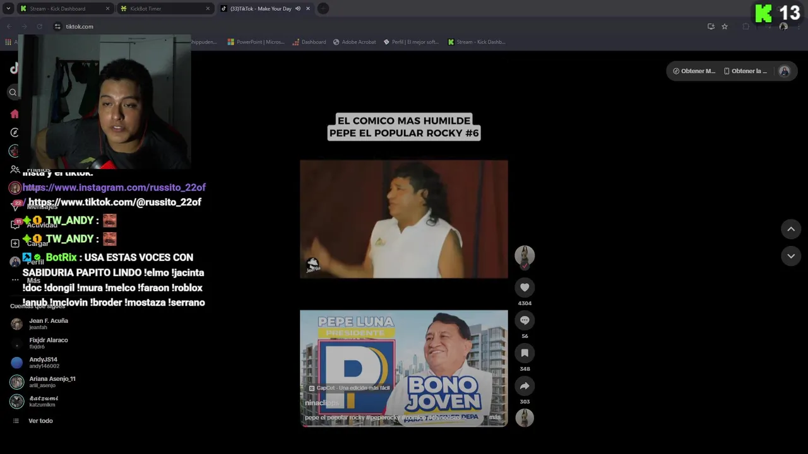This screenshot has width=808, height=454.
Task: Mute the TikTok tab audio speaker icon
Action: (298, 9)
